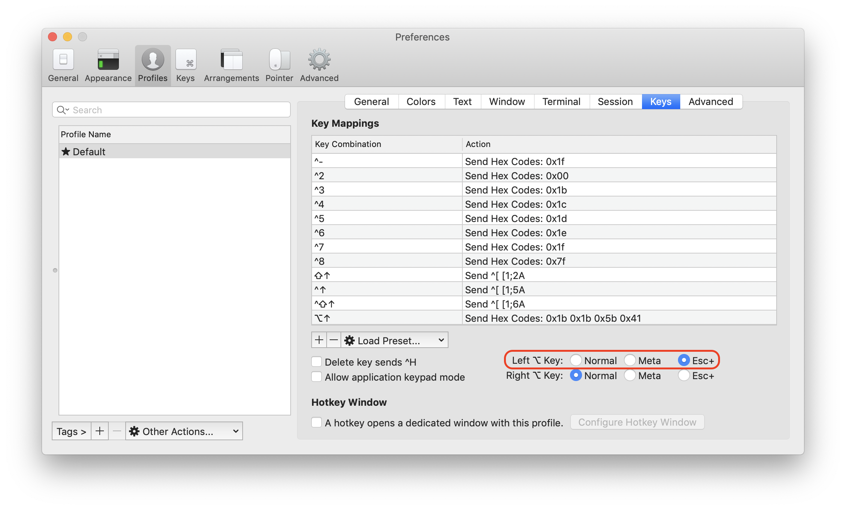
Task: Set Right Option Key to Esc+
Action: coord(684,375)
